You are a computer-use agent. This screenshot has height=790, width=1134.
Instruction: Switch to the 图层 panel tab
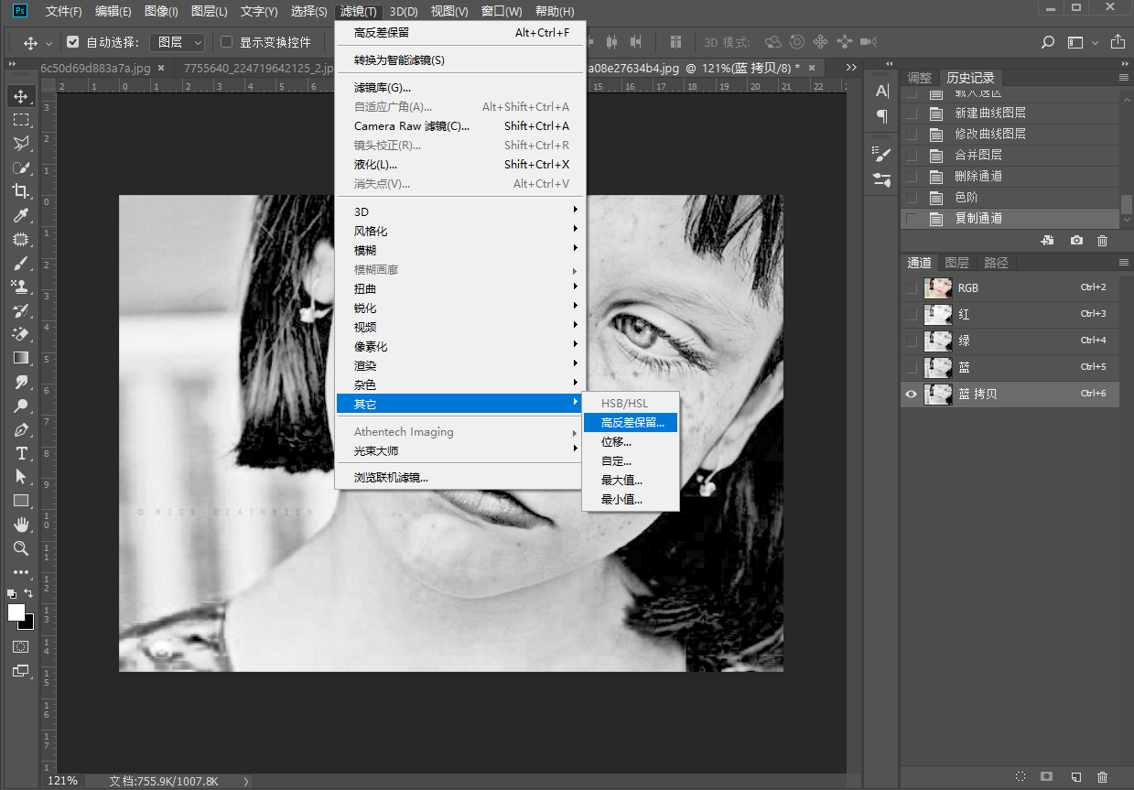956,263
